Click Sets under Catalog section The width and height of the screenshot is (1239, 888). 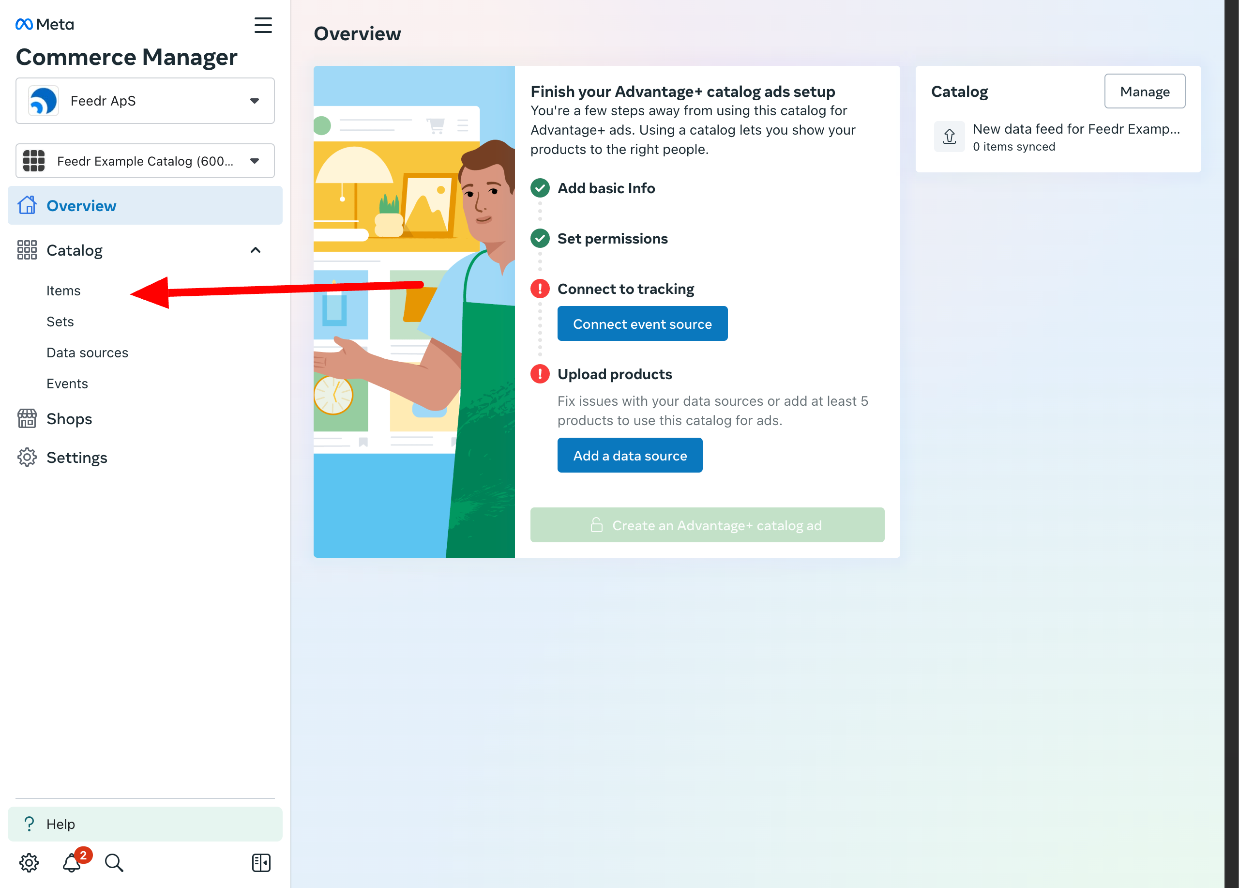[60, 321]
